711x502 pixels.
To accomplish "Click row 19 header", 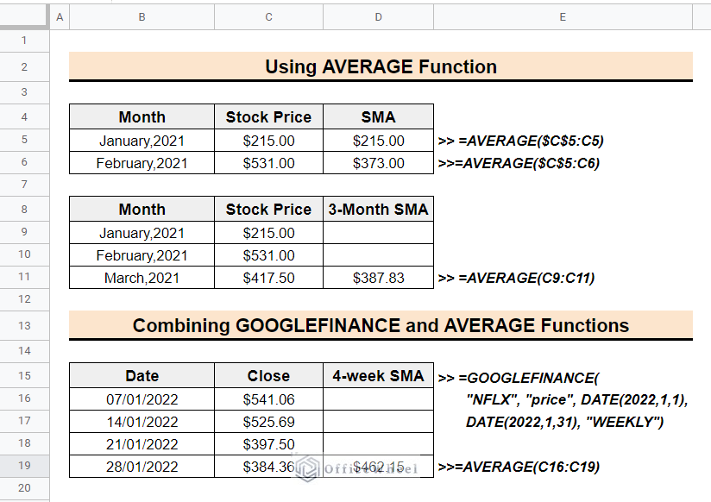I will [x=24, y=466].
